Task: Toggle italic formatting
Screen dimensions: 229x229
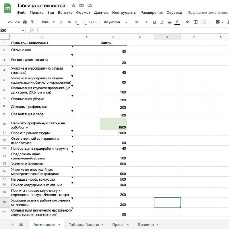Action: [x=162, y=22]
